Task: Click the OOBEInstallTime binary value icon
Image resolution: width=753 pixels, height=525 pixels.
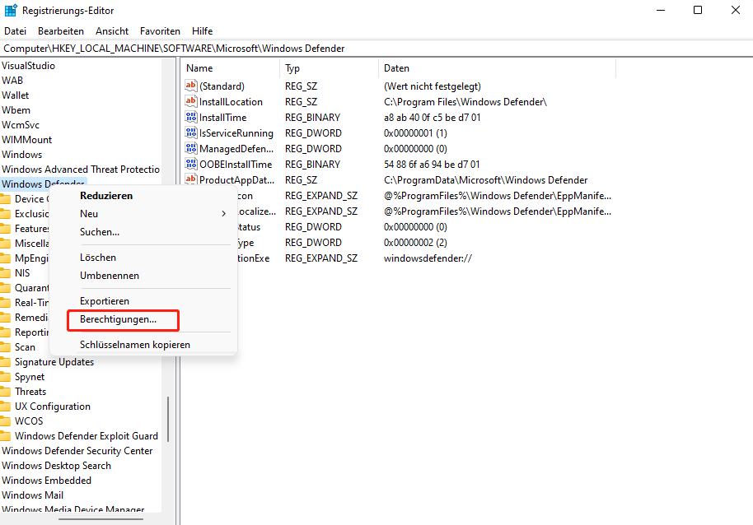Action: coord(191,164)
